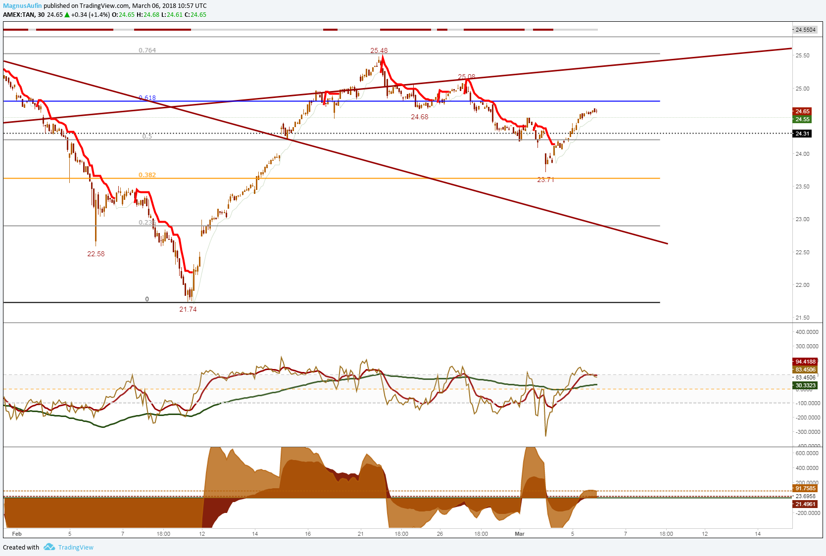Select the 22.58 low price label
The image size is (826, 556).
tap(96, 254)
